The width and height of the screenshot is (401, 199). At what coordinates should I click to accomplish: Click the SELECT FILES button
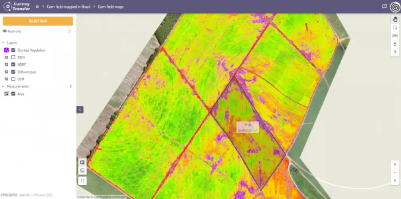pyautogui.click(x=38, y=21)
